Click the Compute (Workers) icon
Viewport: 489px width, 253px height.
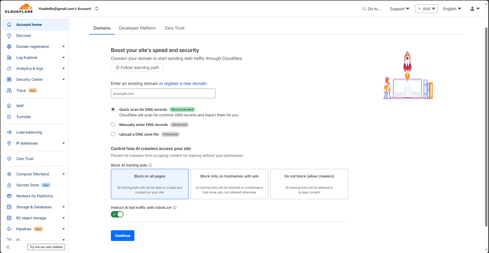point(9,174)
